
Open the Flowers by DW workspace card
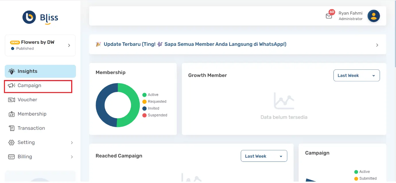(40, 45)
